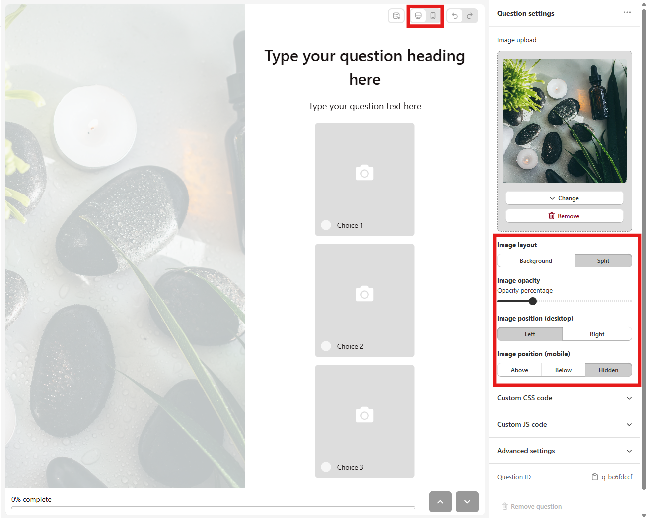This screenshot has width=647, height=518.
Task: Set image layout to Split
Action: 603,260
